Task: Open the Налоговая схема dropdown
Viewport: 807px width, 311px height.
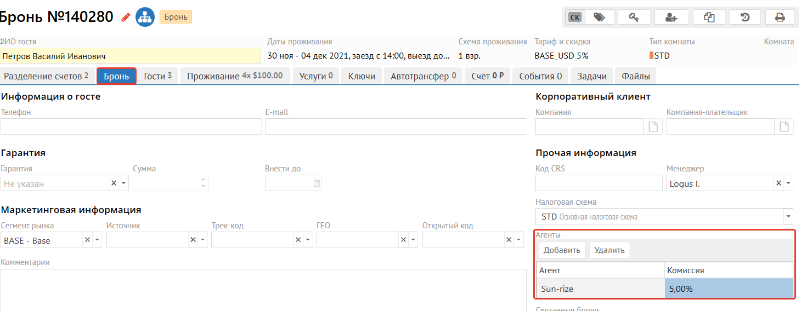Action: pos(788,217)
